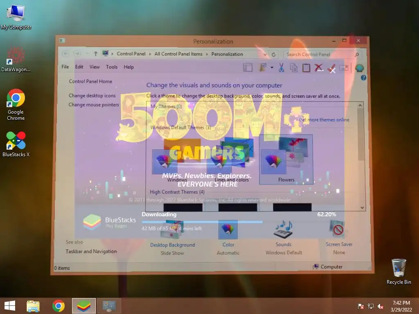Click the Copy toolbar icon
This screenshot has width=419, height=314.
point(294,68)
